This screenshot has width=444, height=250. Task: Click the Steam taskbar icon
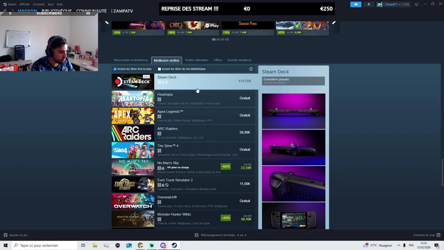click(x=174, y=245)
